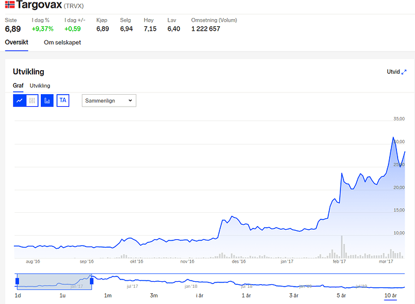
Task: Select the 5 år time range
Action: (x=341, y=296)
